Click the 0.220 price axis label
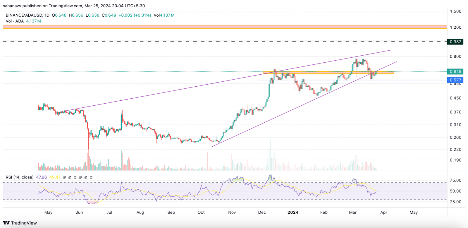This screenshot has width=468, height=228. point(455,150)
